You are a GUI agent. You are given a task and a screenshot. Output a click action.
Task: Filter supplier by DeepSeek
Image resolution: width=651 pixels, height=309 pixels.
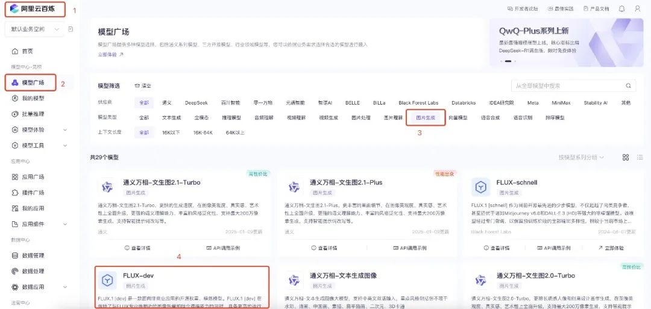[x=197, y=103]
